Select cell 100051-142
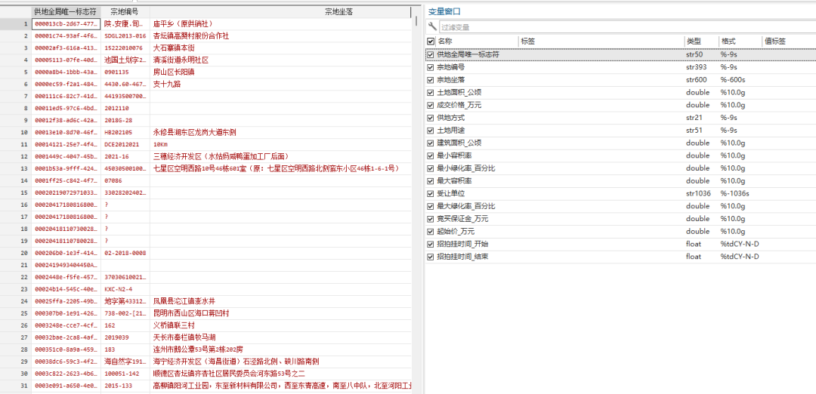This screenshot has width=816, height=394. pyautogui.click(x=125, y=374)
